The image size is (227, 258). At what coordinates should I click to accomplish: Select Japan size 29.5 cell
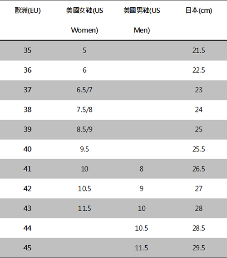coord(198,248)
